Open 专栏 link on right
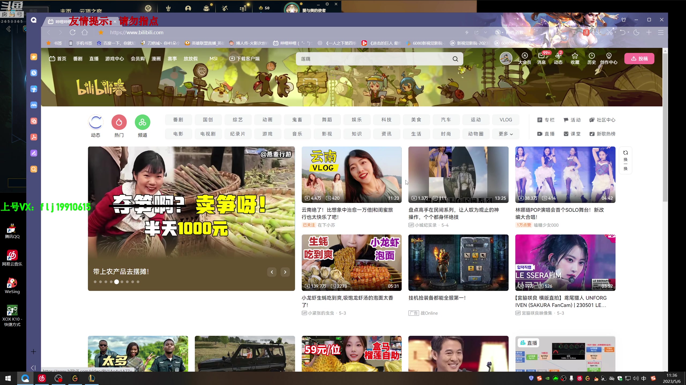 546,120
